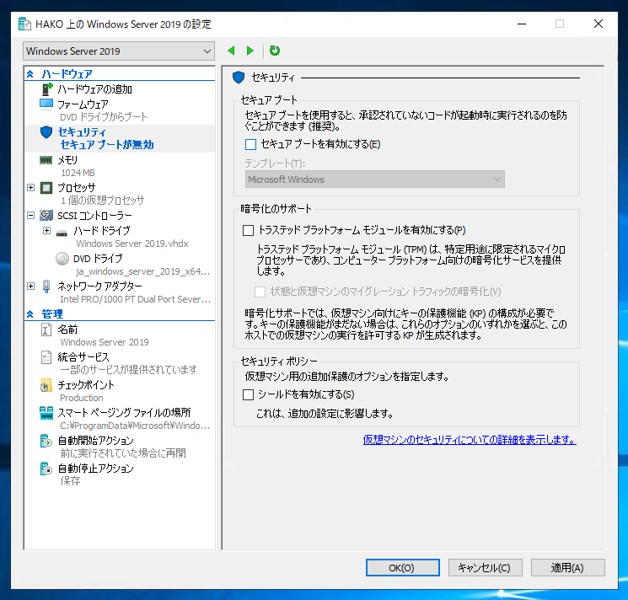628x600 pixels.
Task: Click the 自動開始アクション icon
Action: [x=46, y=441]
